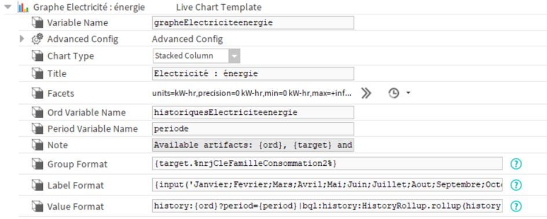Edit the Ord Variable Name field
547x219 pixels.
tap(254, 112)
